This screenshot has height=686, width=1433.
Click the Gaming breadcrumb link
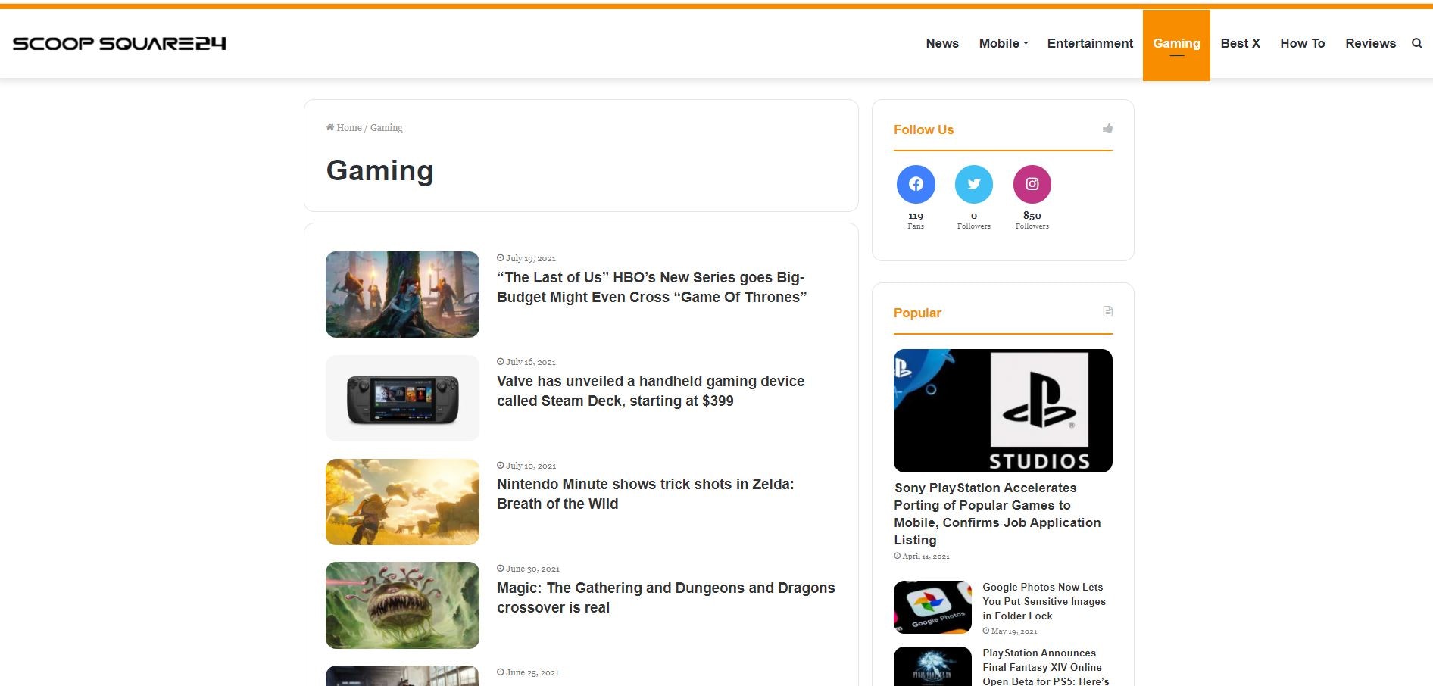pyautogui.click(x=386, y=127)
